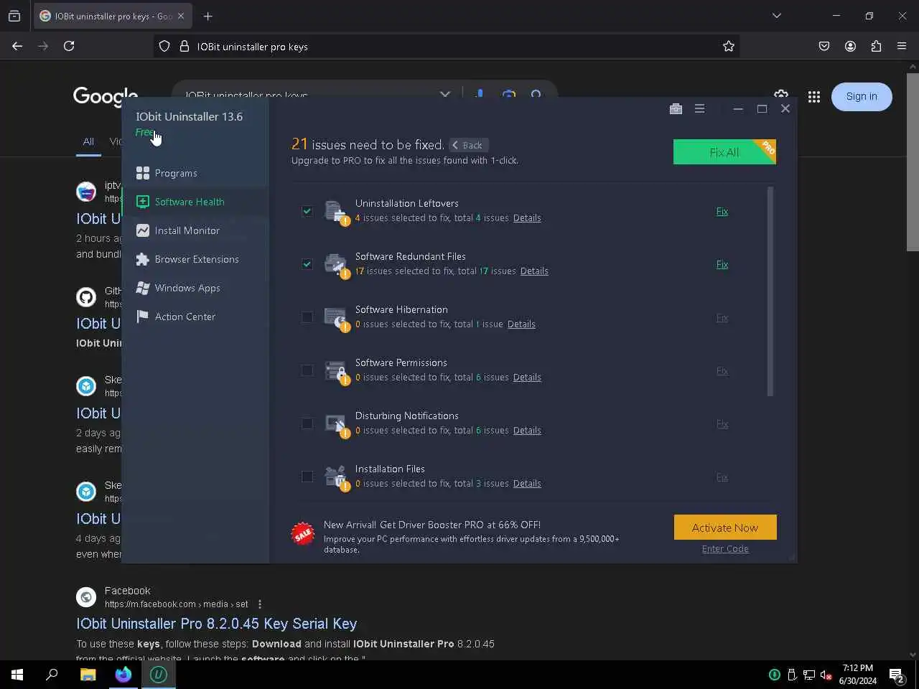919x689 pixels.
Task: Select the All tab in Google results
Action: pos(88,142)
